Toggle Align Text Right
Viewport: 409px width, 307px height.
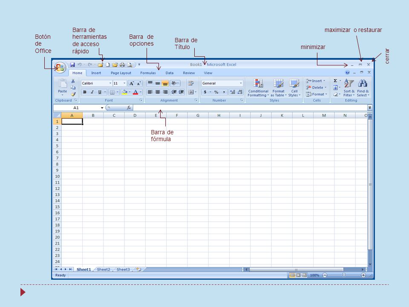pyautogui.click(x=165, y=92)
